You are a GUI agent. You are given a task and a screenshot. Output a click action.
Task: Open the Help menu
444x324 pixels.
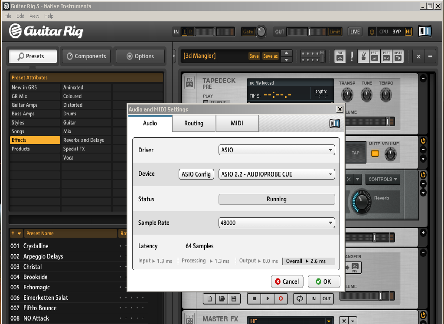tap(49, 16)
